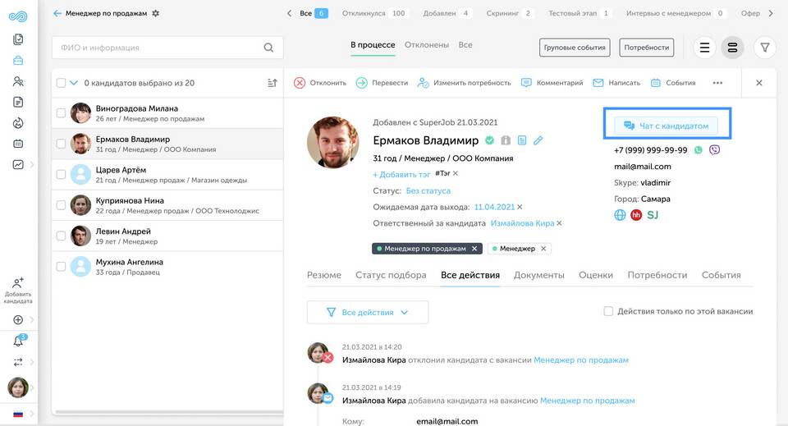Open notifications bell in sidebar

(18, 341)
